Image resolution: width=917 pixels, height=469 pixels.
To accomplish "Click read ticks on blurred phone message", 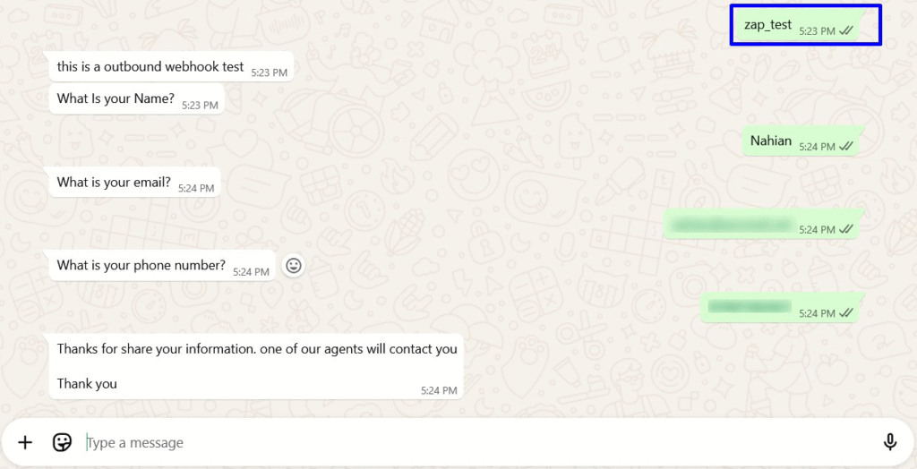I will 845,313.
